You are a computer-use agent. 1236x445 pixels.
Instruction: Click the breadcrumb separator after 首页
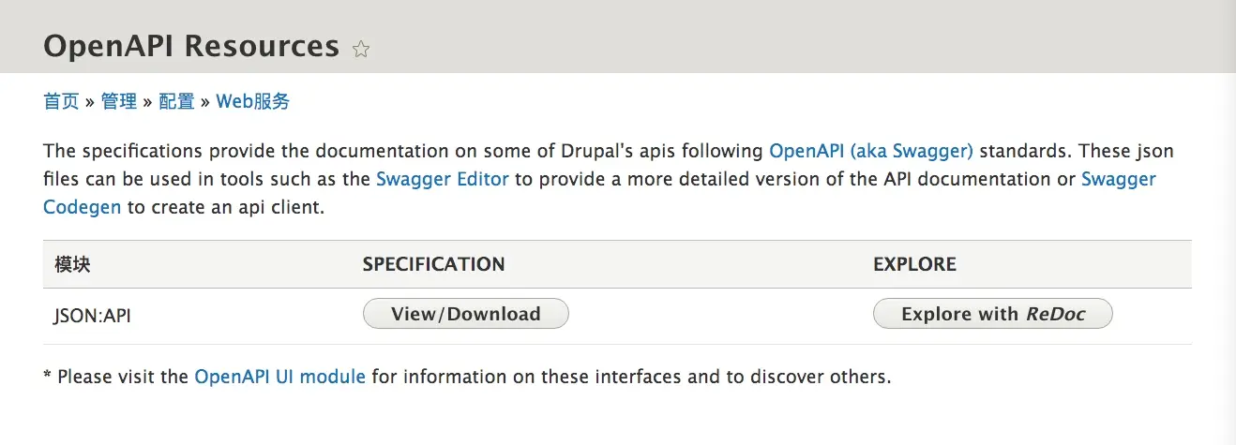tap(90, 102)
